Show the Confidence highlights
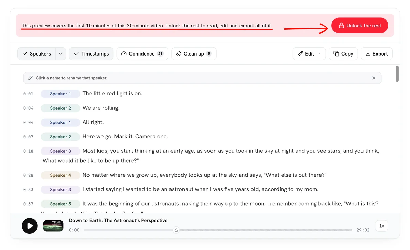 142,54
